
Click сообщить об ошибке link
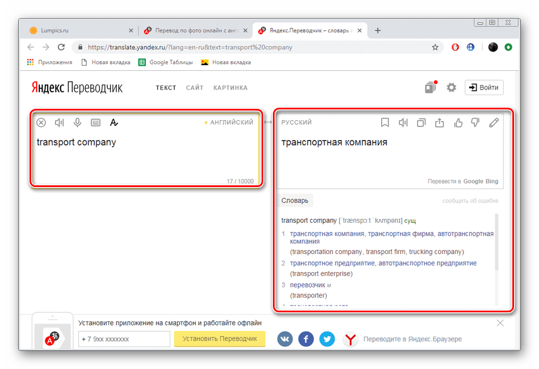coord(470,201)
